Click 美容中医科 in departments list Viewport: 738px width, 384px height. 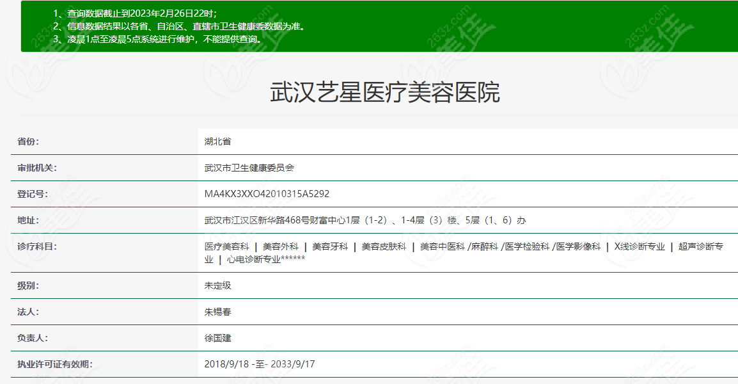443,246
